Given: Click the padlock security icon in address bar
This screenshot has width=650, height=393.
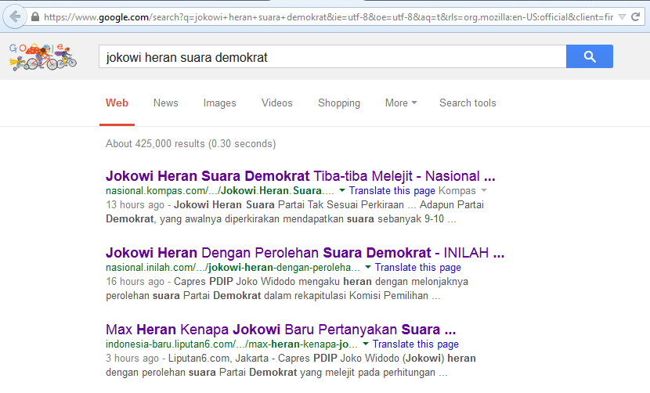Looking at the screenshot, I should click(35, 17).
